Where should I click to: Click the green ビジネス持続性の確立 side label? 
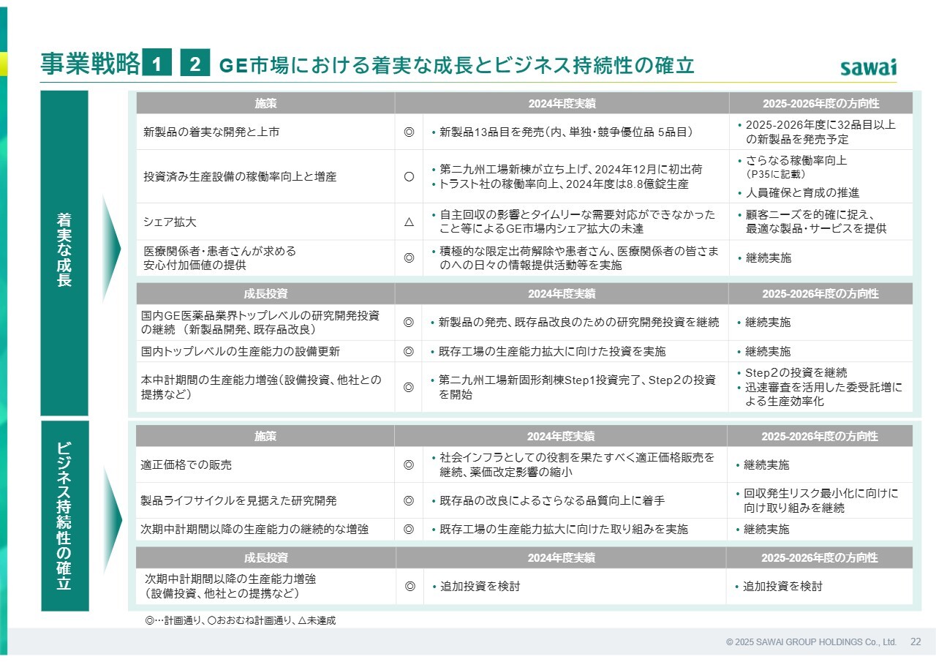(64, 516)
